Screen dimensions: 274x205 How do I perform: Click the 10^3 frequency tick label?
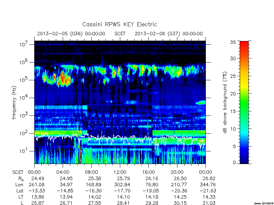23,115
